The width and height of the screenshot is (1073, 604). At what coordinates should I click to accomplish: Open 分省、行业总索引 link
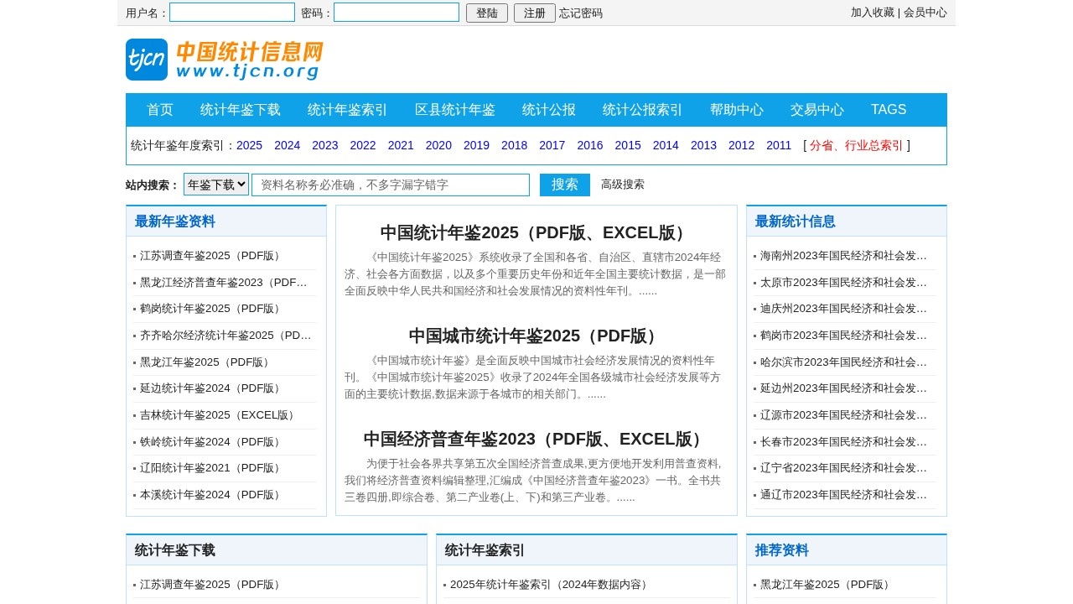(x=857, y=145)
